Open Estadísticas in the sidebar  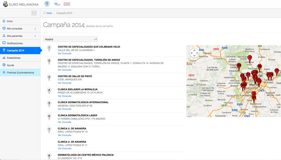[20, 58]
